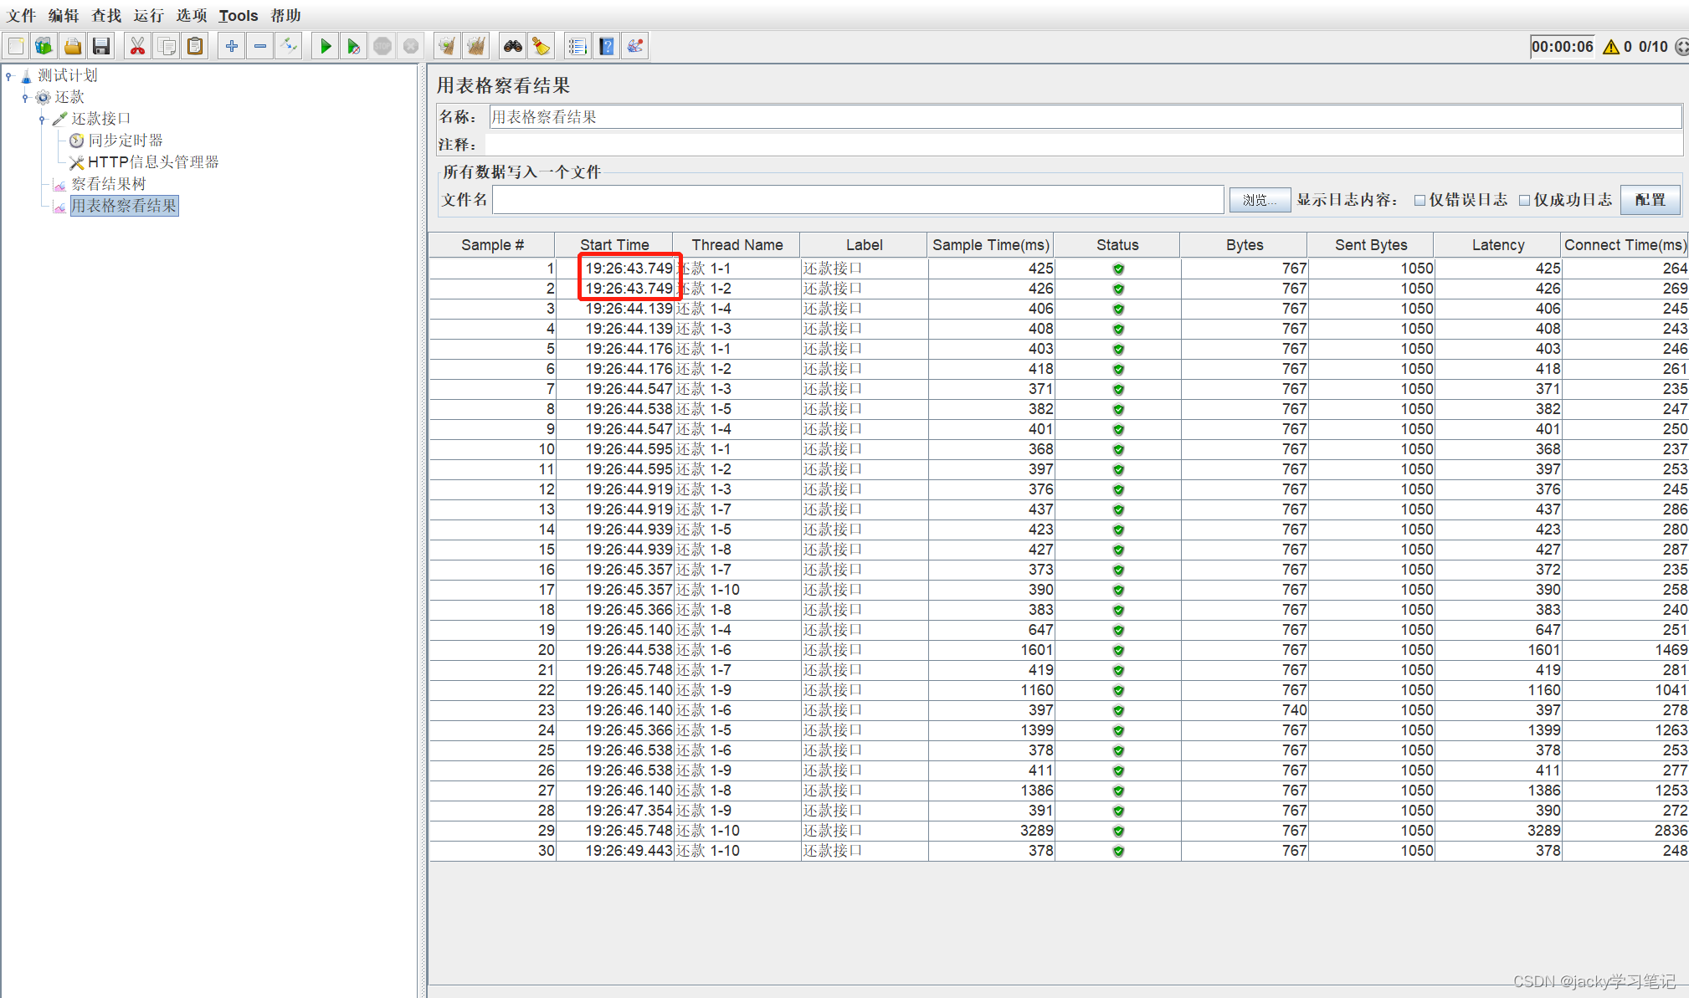Viewport: 1689px width, 998px height.
Task: Reset search with yellow broom icon
Action: pyautogui.click(x=542, y=46)
